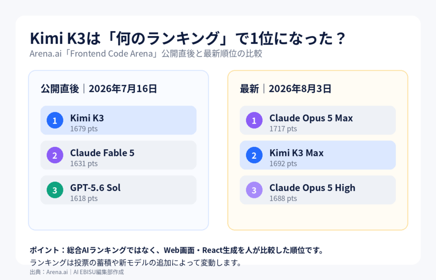Click the blue rank 2 badge beside Kimi K3 Max
Image resolution: width=436 pixels, height=280 pixels.
[x=254, y=155]
